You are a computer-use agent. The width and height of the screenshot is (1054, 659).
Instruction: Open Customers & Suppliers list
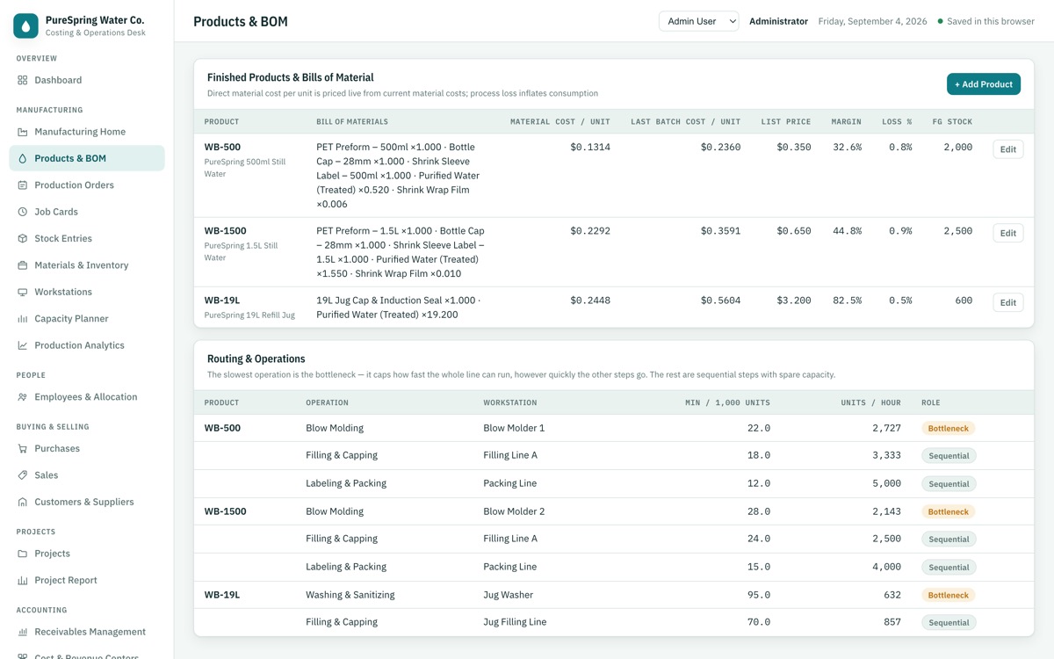(x=87, y=502)
